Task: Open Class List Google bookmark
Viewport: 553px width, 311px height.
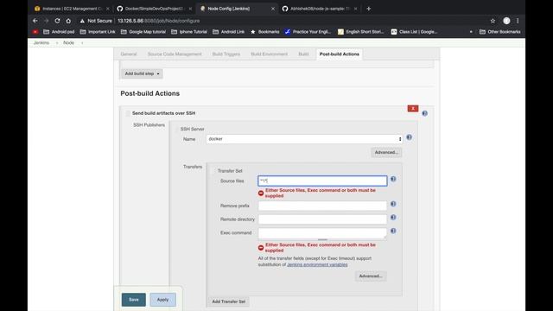Action: [414, 32]
